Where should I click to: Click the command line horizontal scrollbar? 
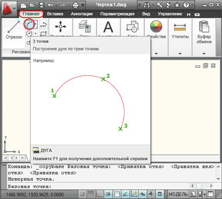coord(202,186)
